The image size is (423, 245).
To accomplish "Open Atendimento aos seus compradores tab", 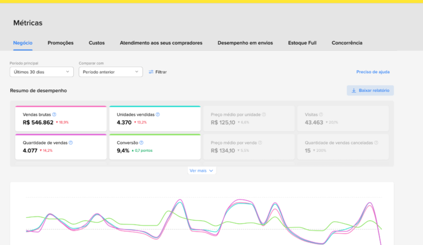I will (x=161, y=43).
